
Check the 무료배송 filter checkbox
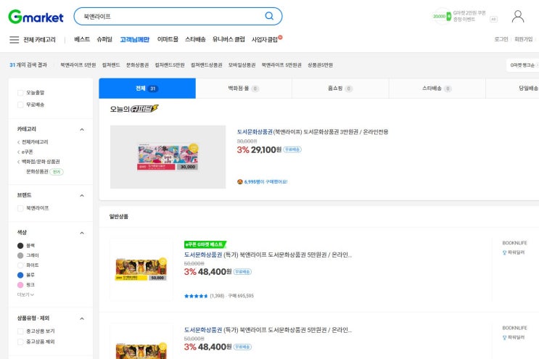tap(20, 104)
